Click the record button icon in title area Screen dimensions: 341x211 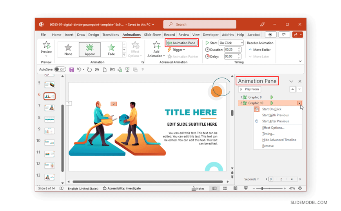tap(270, 34)
